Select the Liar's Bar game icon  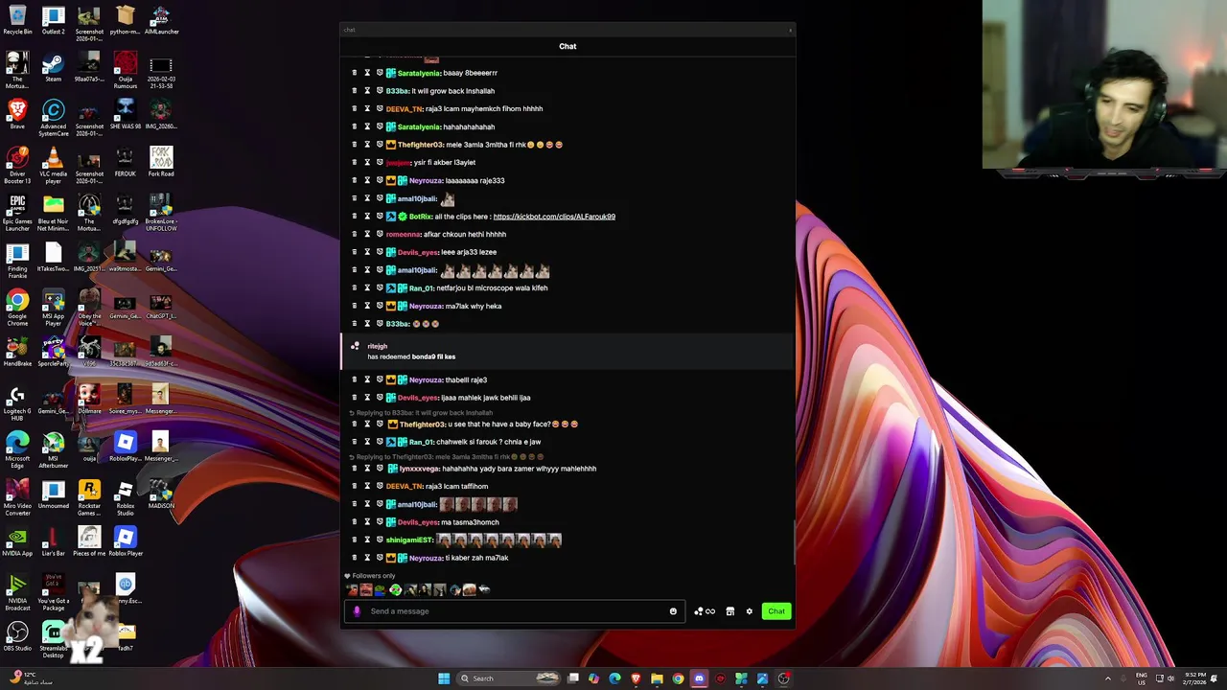(53, 541)
